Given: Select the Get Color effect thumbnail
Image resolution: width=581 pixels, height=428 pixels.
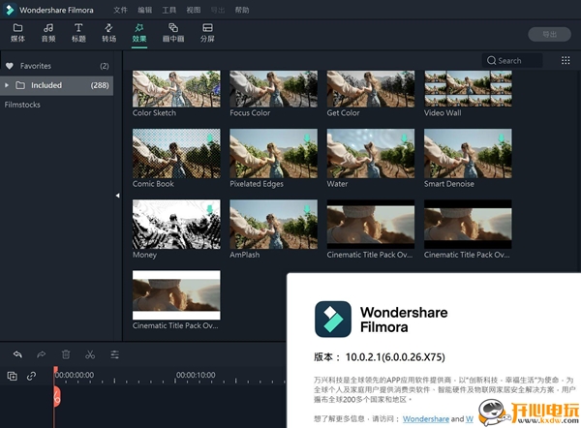Looking at the screenshot, I should [x=371, y=89].
